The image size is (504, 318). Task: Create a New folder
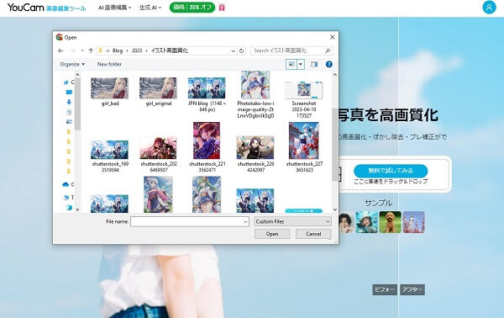109,65
